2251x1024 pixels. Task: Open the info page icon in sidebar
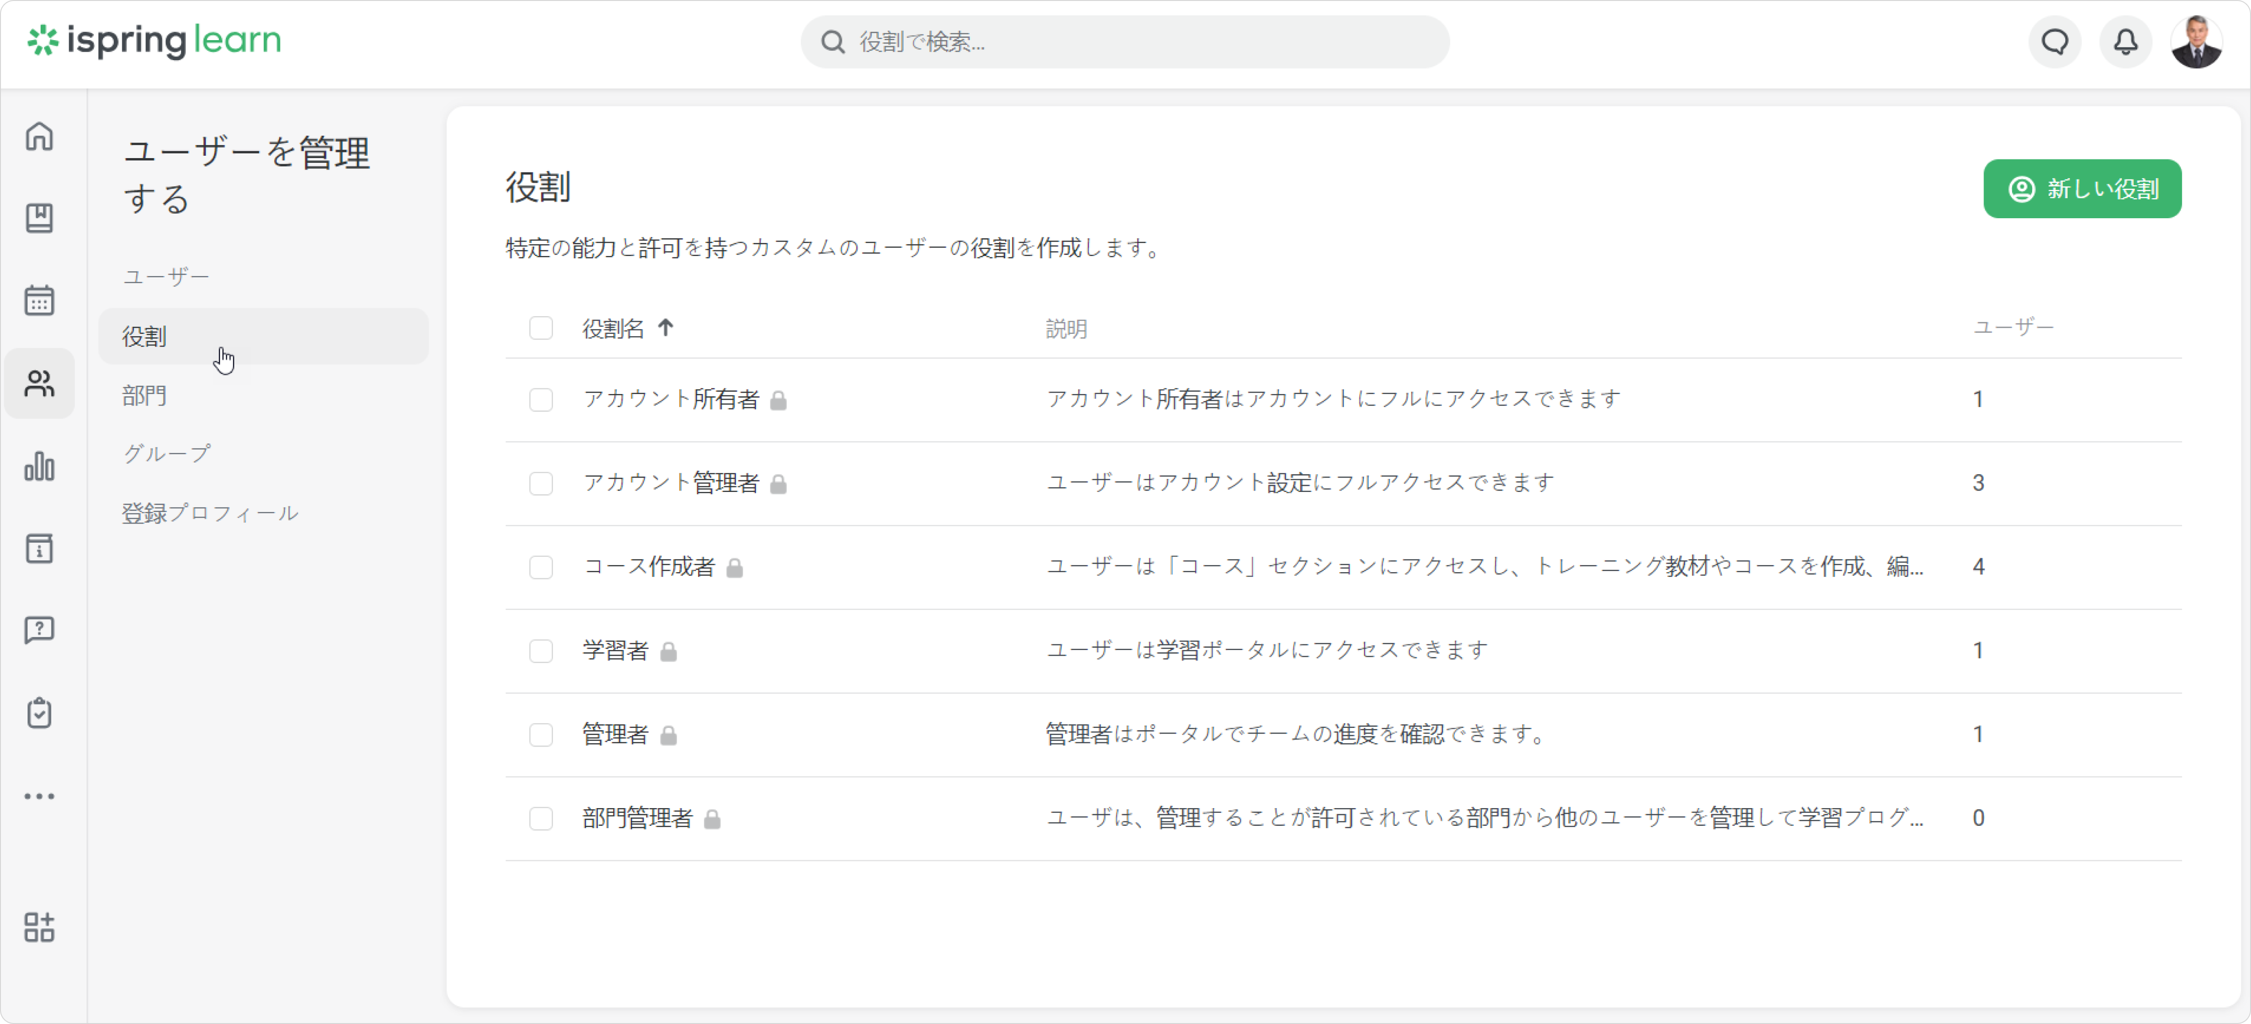click(39, 548)
